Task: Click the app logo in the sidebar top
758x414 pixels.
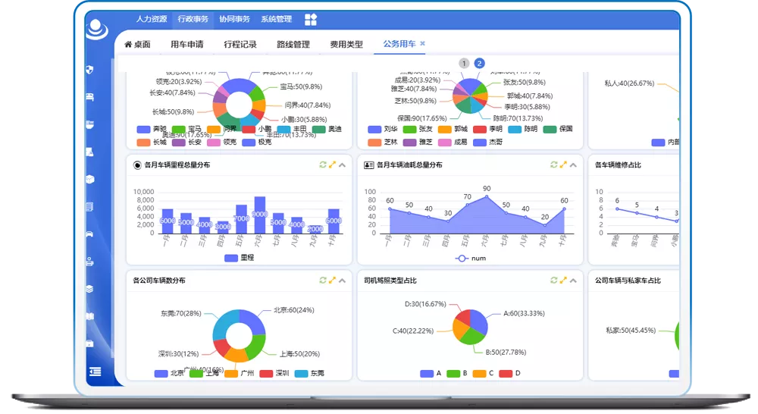Action: coord(97,30)
